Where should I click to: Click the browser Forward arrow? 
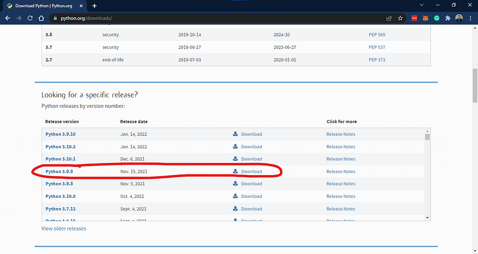(x=19, y=18)
